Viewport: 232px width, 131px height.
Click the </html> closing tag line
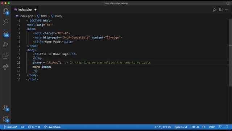coord(32,79)
